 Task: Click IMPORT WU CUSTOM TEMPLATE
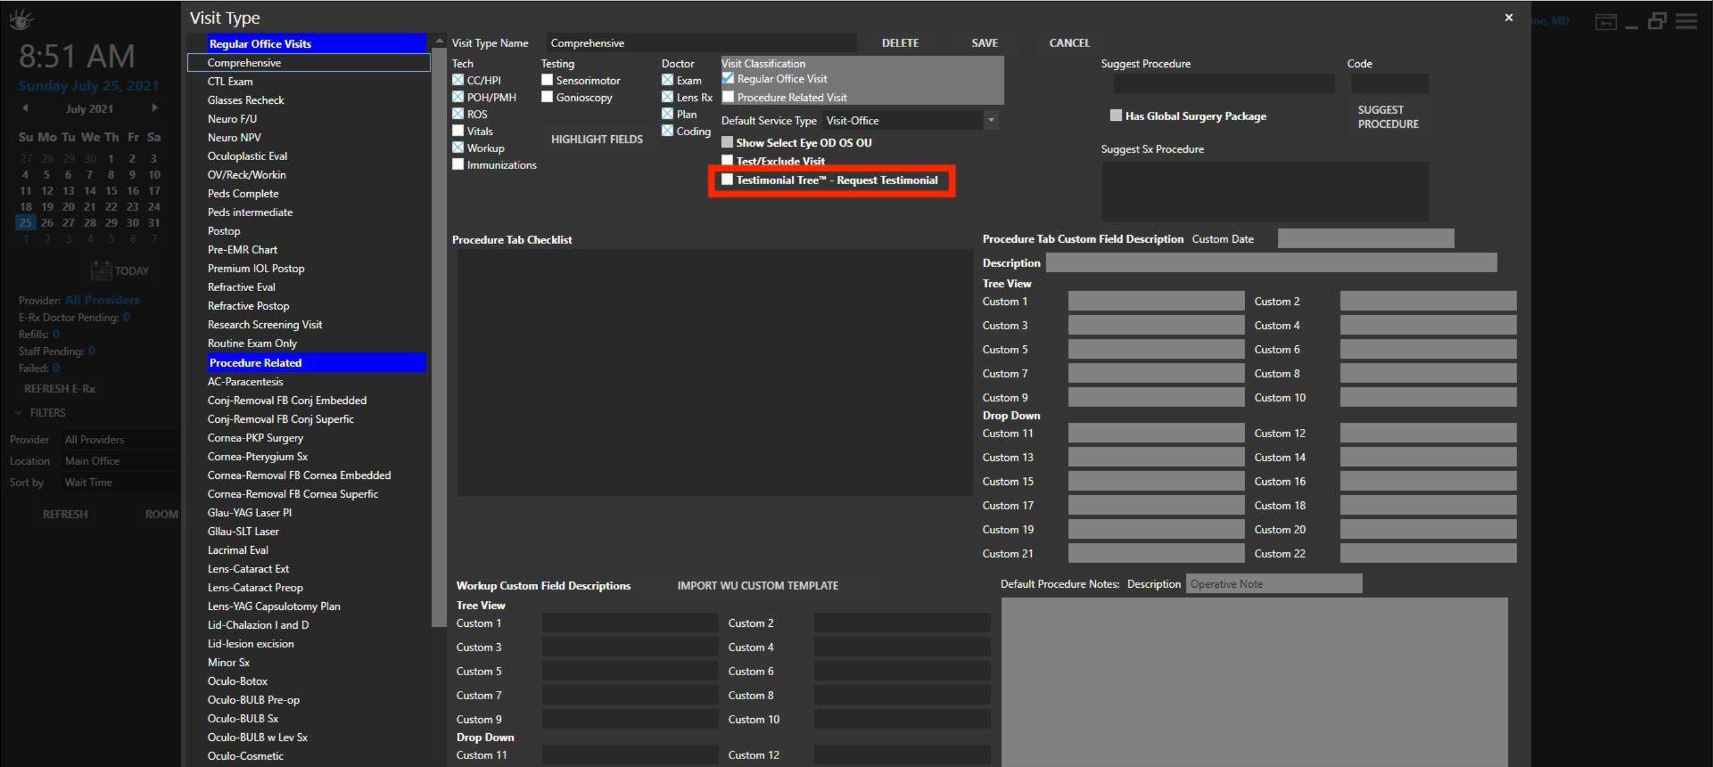(x=757, y=585)
